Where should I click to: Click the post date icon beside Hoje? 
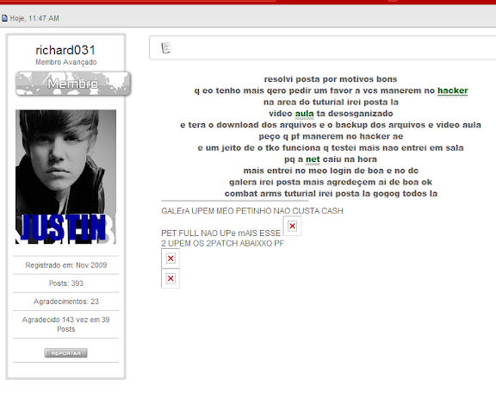[x=4, y=18]
